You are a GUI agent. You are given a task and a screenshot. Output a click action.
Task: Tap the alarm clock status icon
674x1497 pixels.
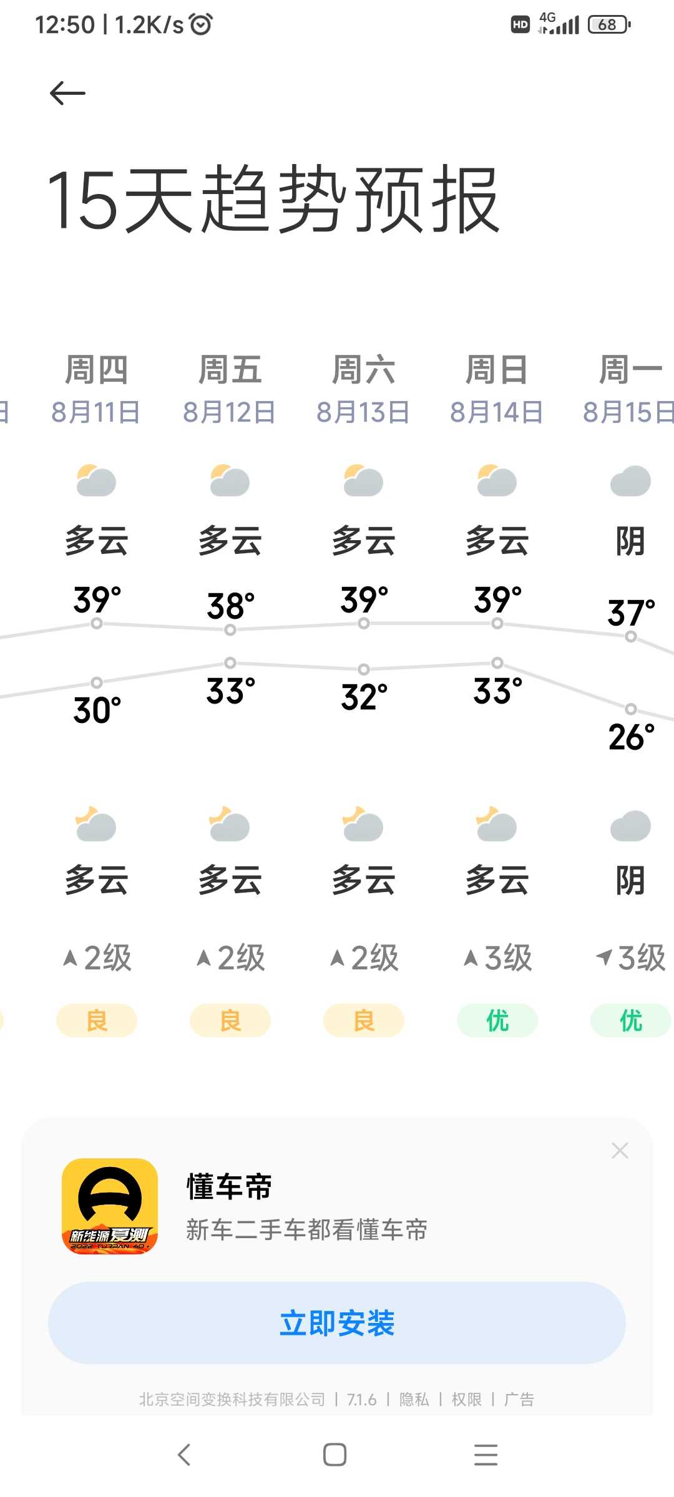coord(201,24)
